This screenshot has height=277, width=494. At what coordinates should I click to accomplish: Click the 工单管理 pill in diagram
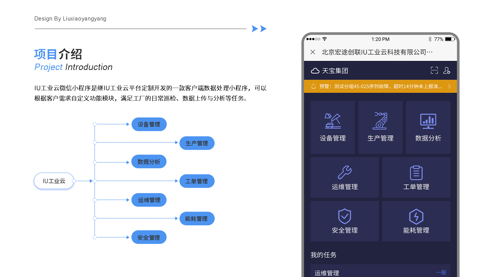pos(197,181)
